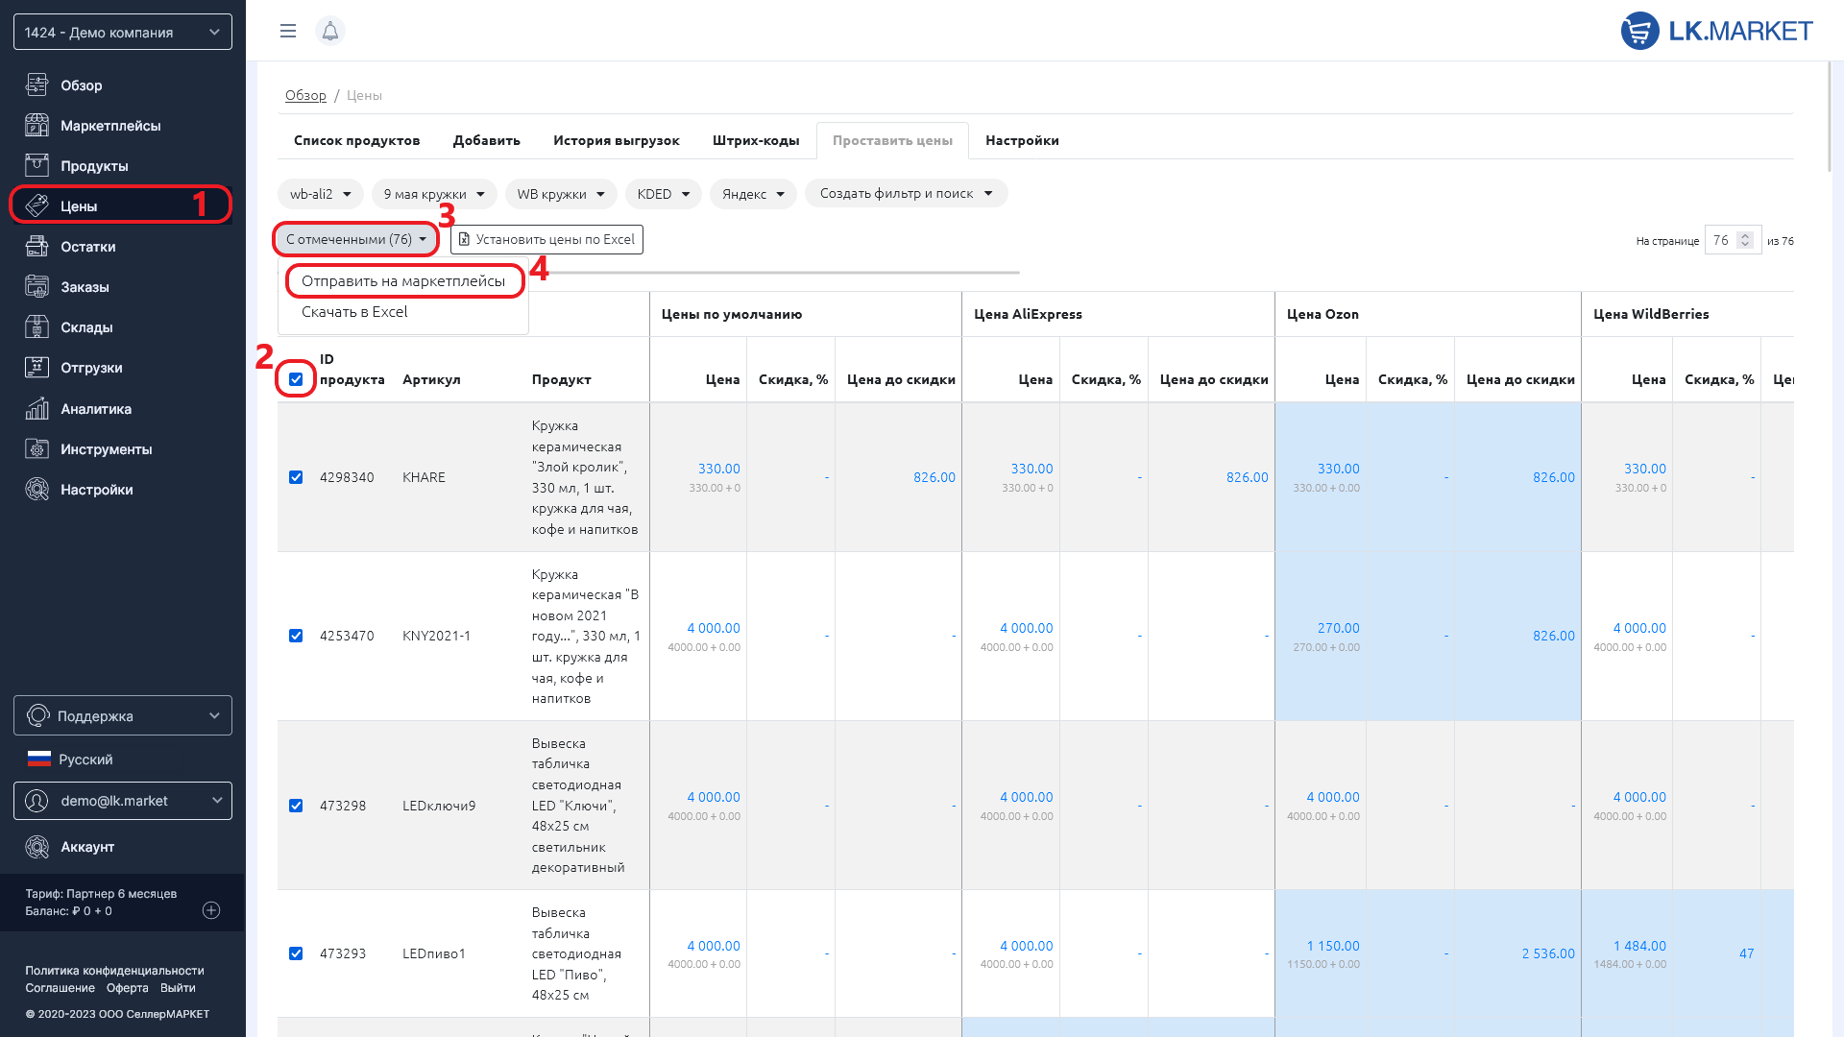
Task: Switch to the История выгрузок tab
Action: point(617,140)
